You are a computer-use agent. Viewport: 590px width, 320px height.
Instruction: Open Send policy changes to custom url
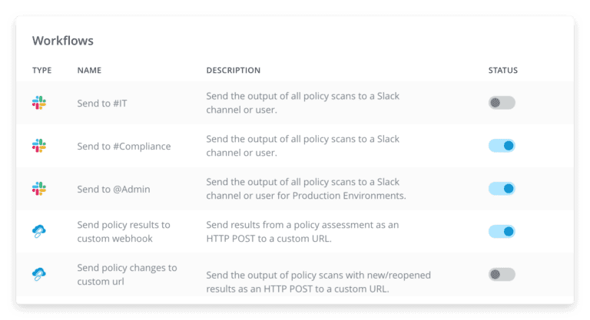click(x=127, y=275)
